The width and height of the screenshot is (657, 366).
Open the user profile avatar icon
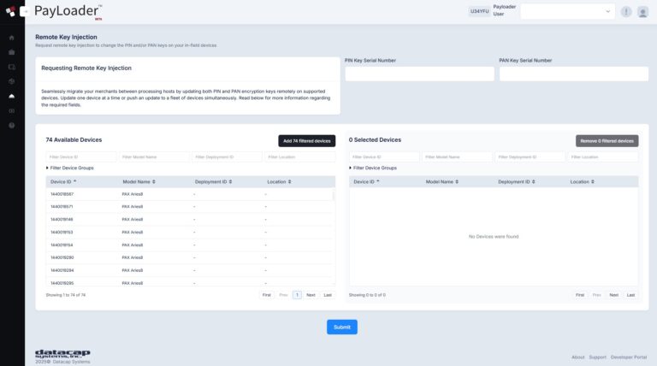642,12
